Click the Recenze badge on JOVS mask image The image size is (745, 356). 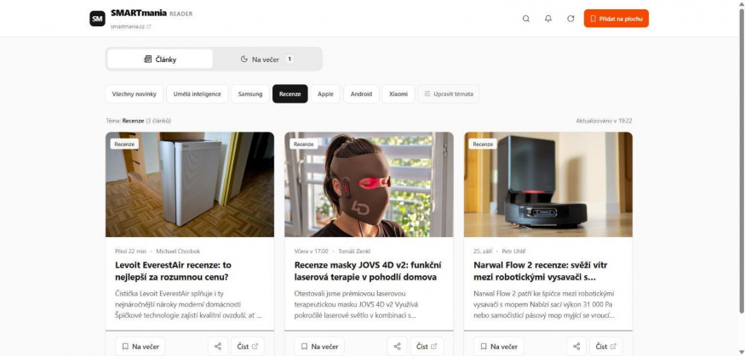coord(304,144)
